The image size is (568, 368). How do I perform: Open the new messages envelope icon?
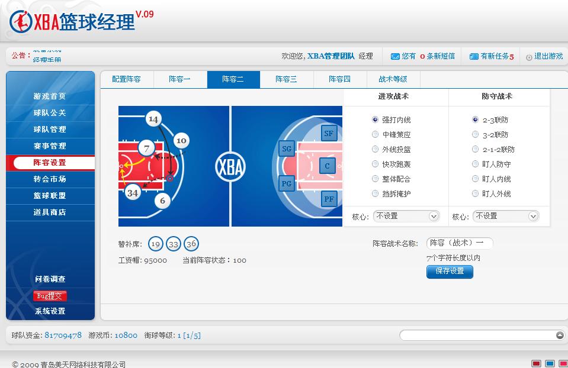(395, 57)
